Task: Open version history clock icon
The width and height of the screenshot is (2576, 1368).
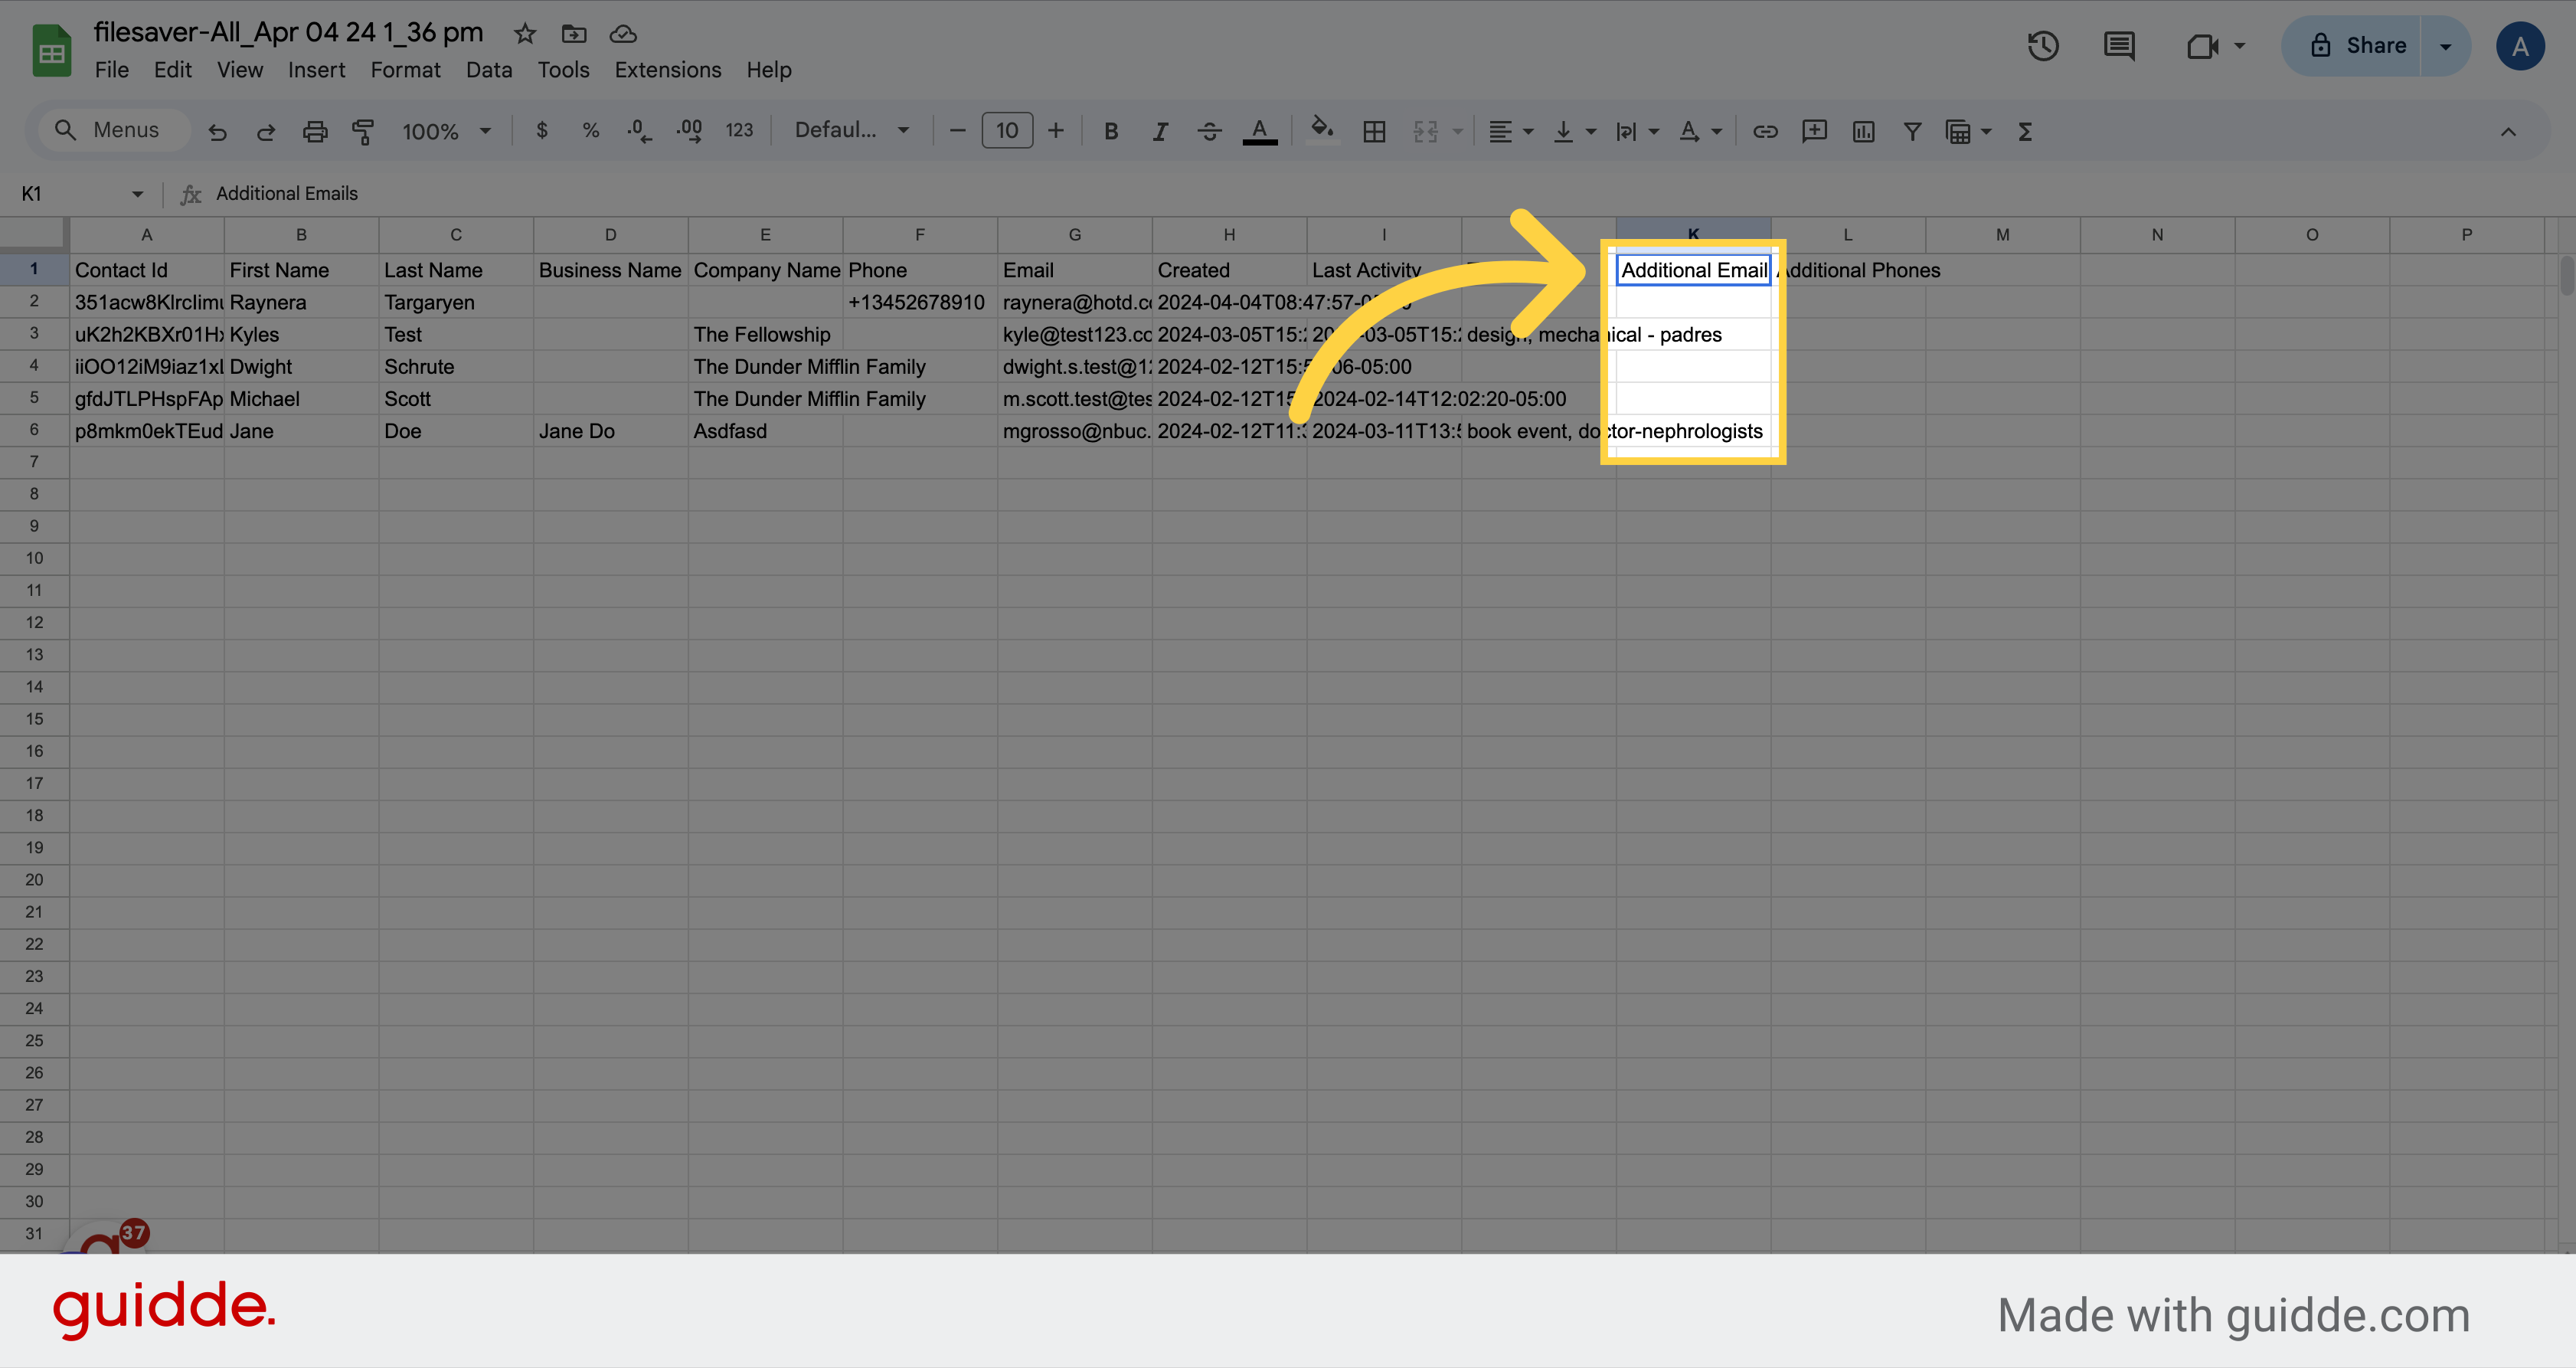Action: tap(2043, 46)
